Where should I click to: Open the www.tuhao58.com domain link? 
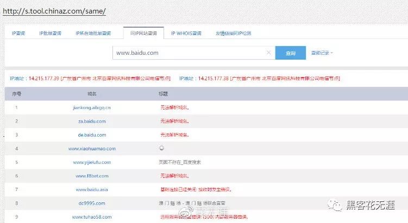(92, 217)
